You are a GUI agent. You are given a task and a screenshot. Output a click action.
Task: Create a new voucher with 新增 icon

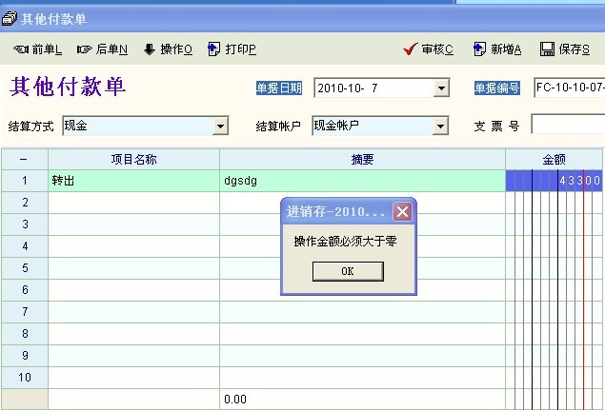(x=480, y=49)
